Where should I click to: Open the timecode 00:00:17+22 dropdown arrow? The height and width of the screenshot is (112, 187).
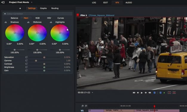click(92, 93)
